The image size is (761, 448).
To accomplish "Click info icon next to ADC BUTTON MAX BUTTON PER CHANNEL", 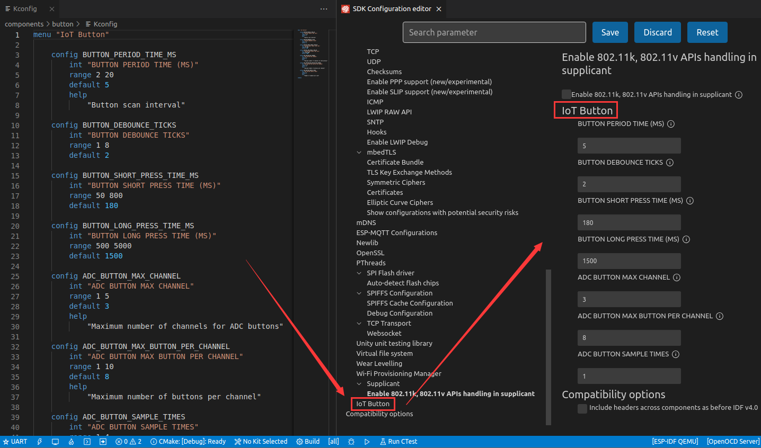I will [720, 316].
